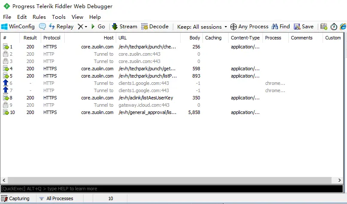Image resolution: width=347 pixels, height=204 pixels.
Task: Click the Any Process target picker
Action: pyautogui.click(x=249, y=27)
